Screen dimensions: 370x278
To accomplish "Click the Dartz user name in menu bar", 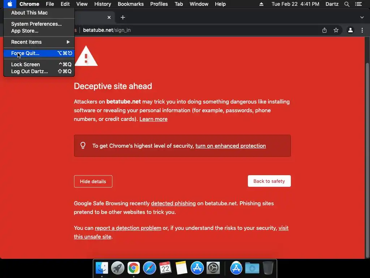I will (x=332, y=4).
